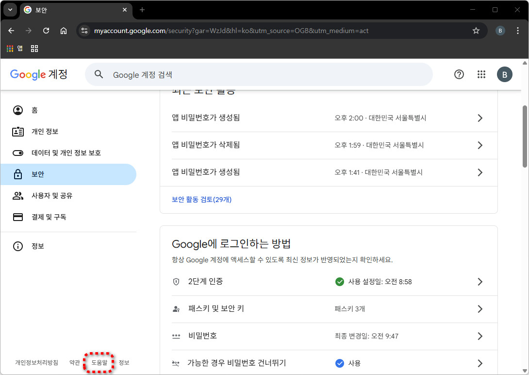Go back to the previous page

11,31
